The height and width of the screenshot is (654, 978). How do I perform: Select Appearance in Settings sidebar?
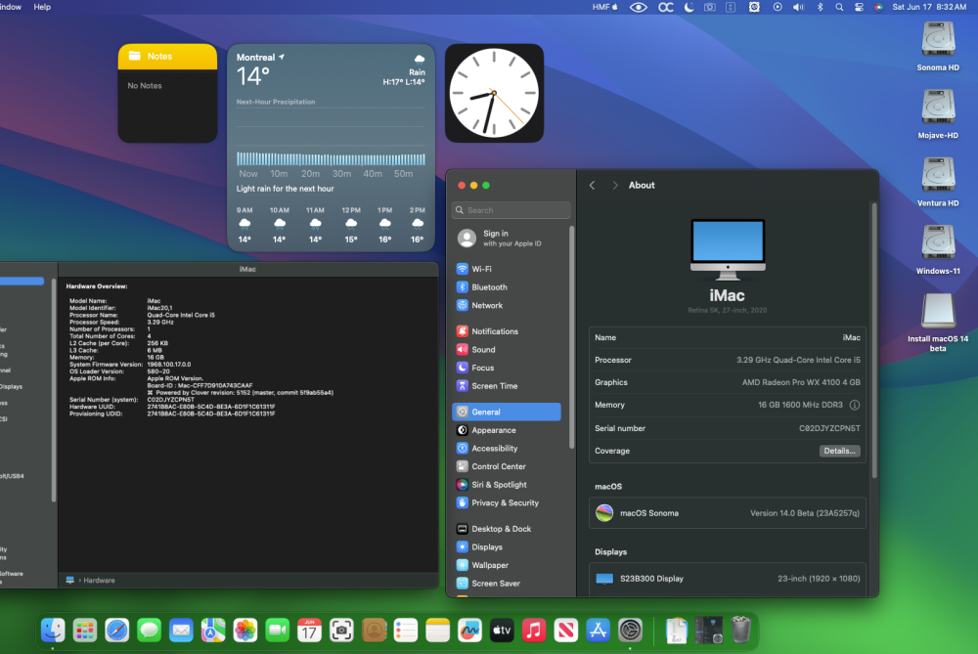[507, 430]
